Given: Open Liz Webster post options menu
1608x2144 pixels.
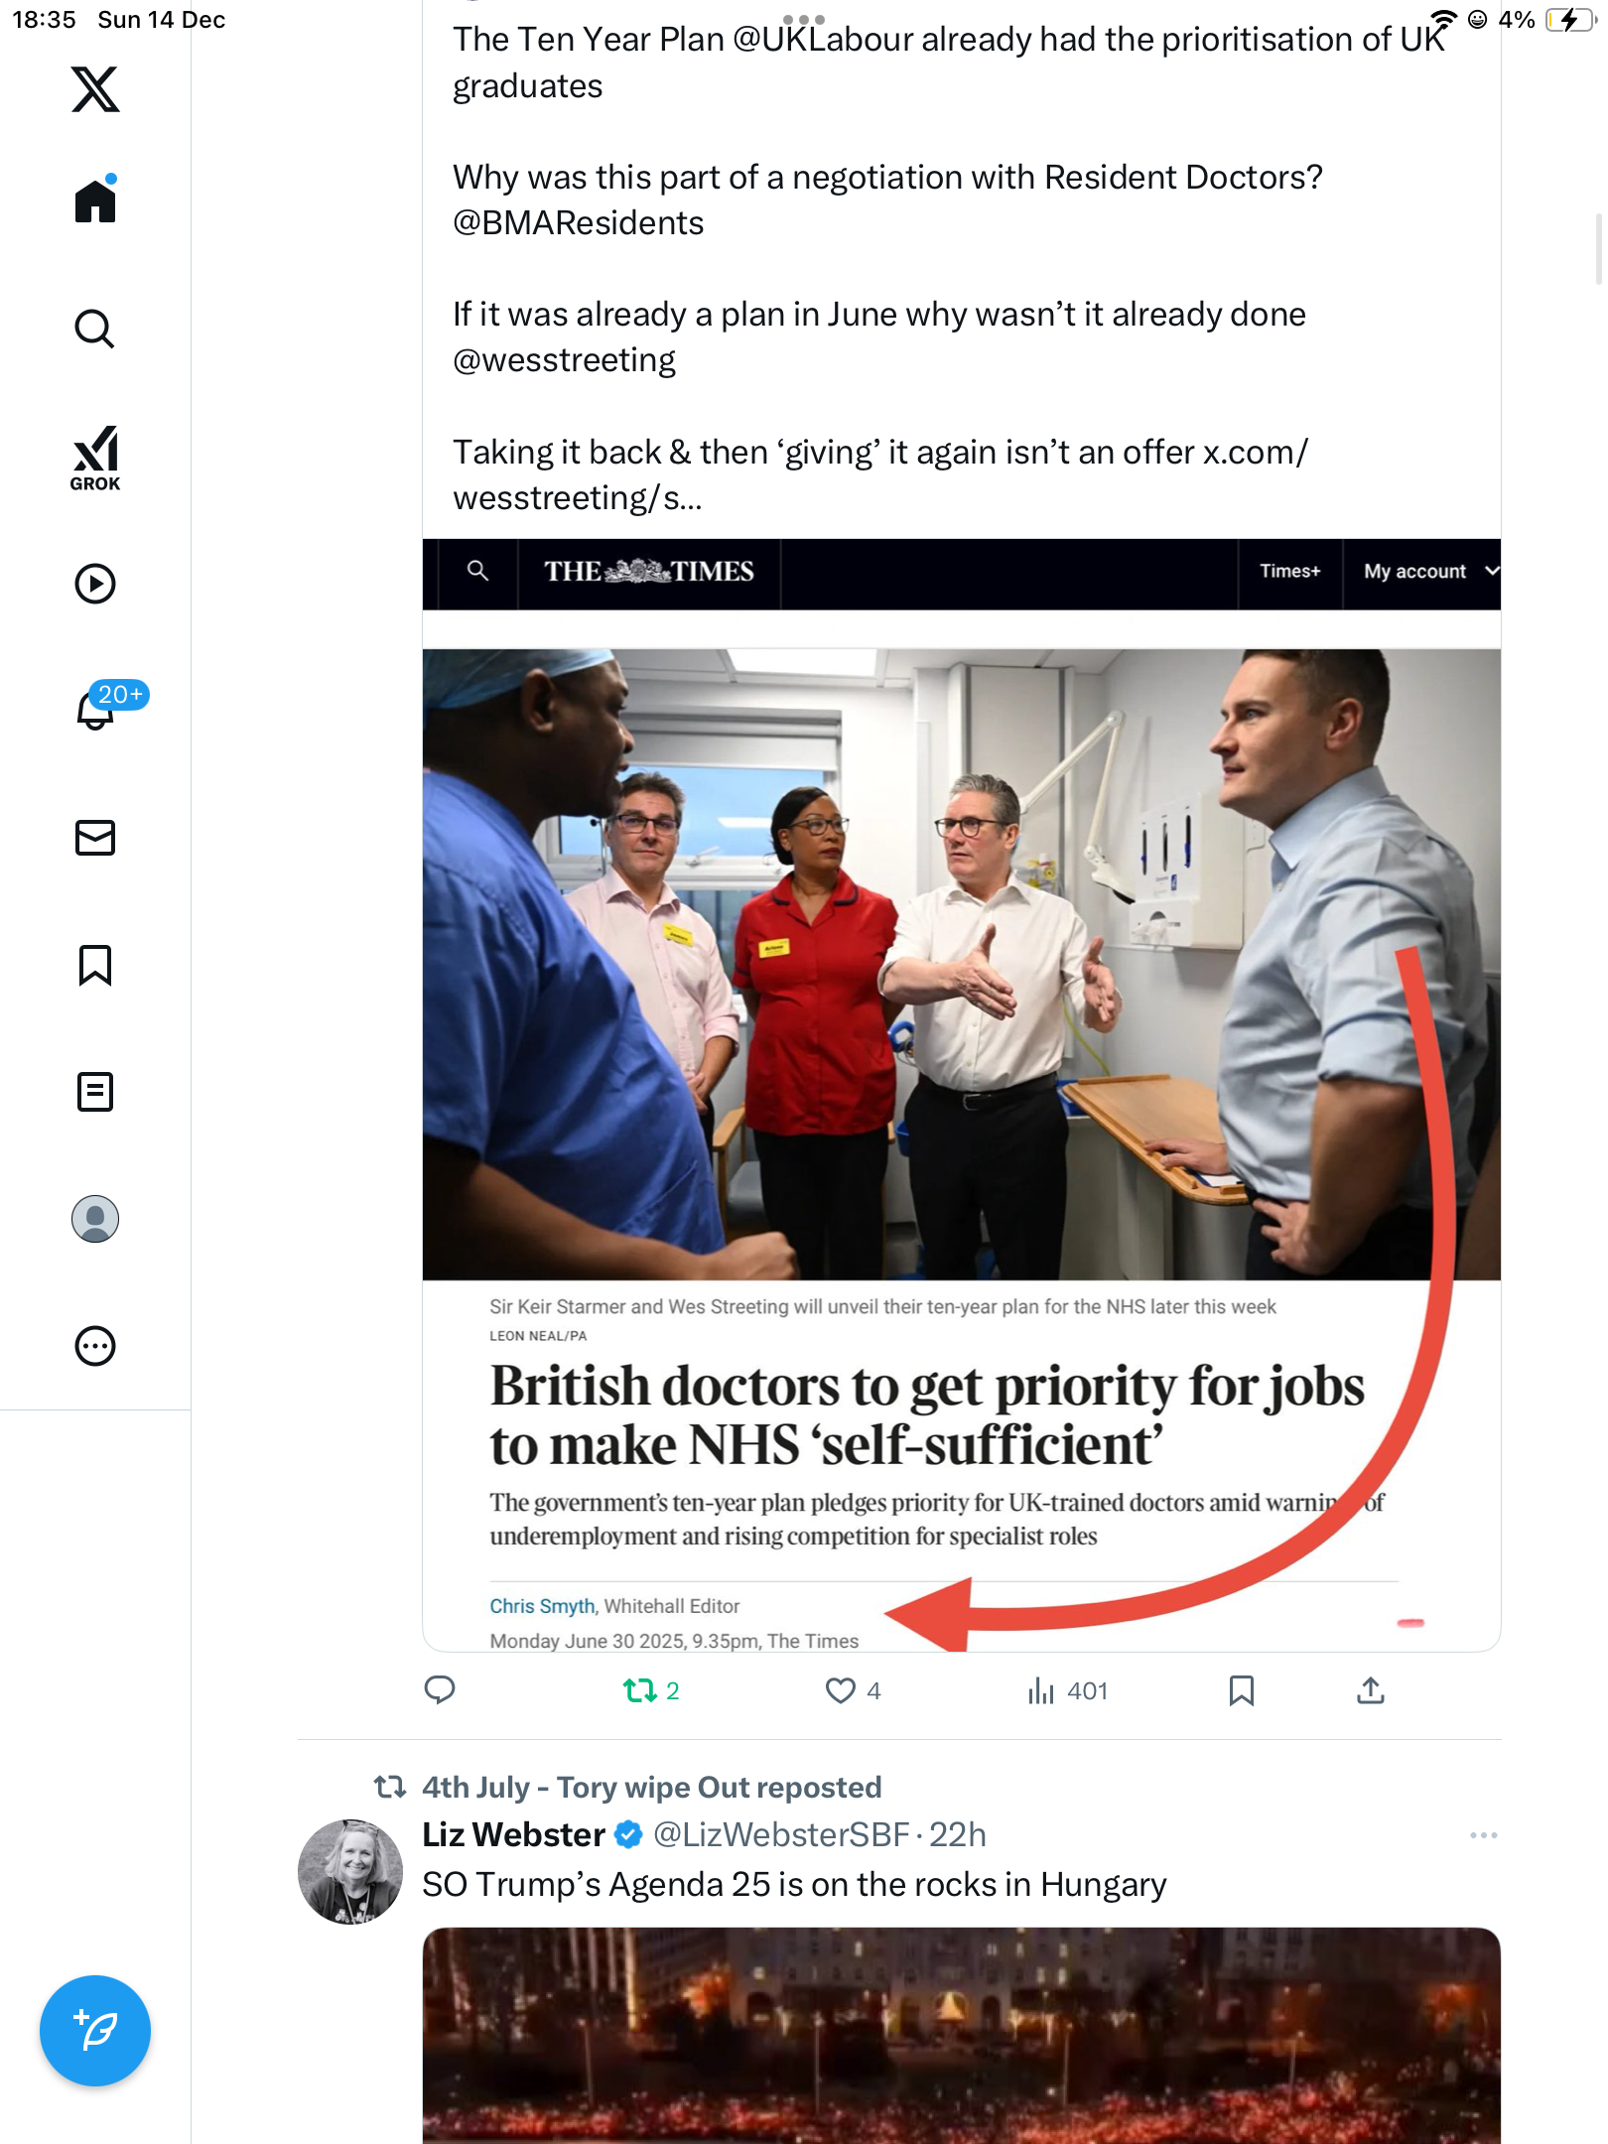Looking at the screenshot, I should click(x=1483, y=1835).
